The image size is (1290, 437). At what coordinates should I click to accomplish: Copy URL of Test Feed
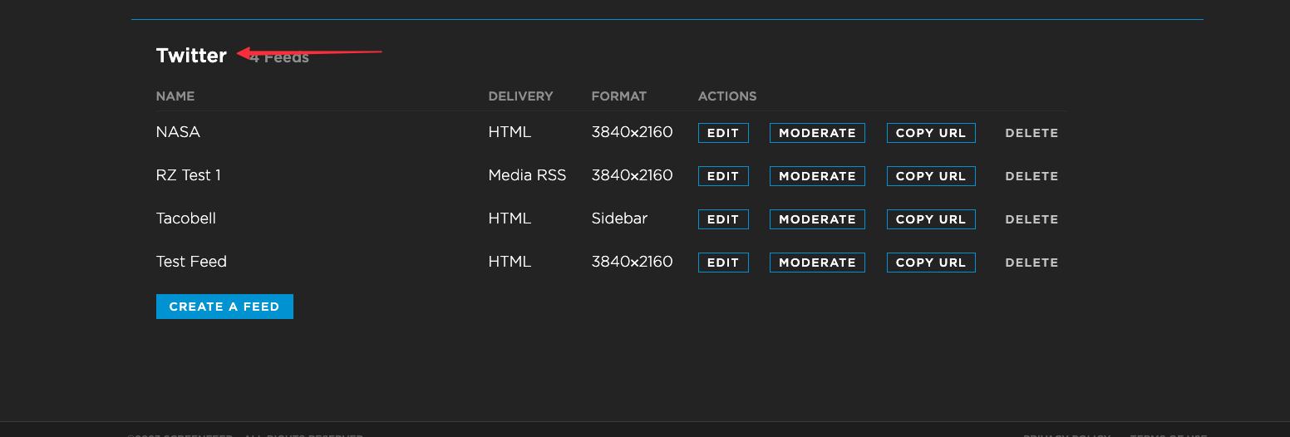[x=931, y=263]
